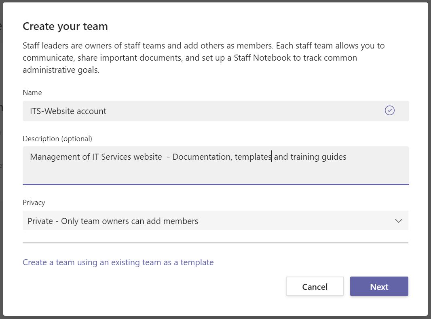Click the chevron on the Privacy selector
This screenshot has width=431, height=319.
(398, 220)
